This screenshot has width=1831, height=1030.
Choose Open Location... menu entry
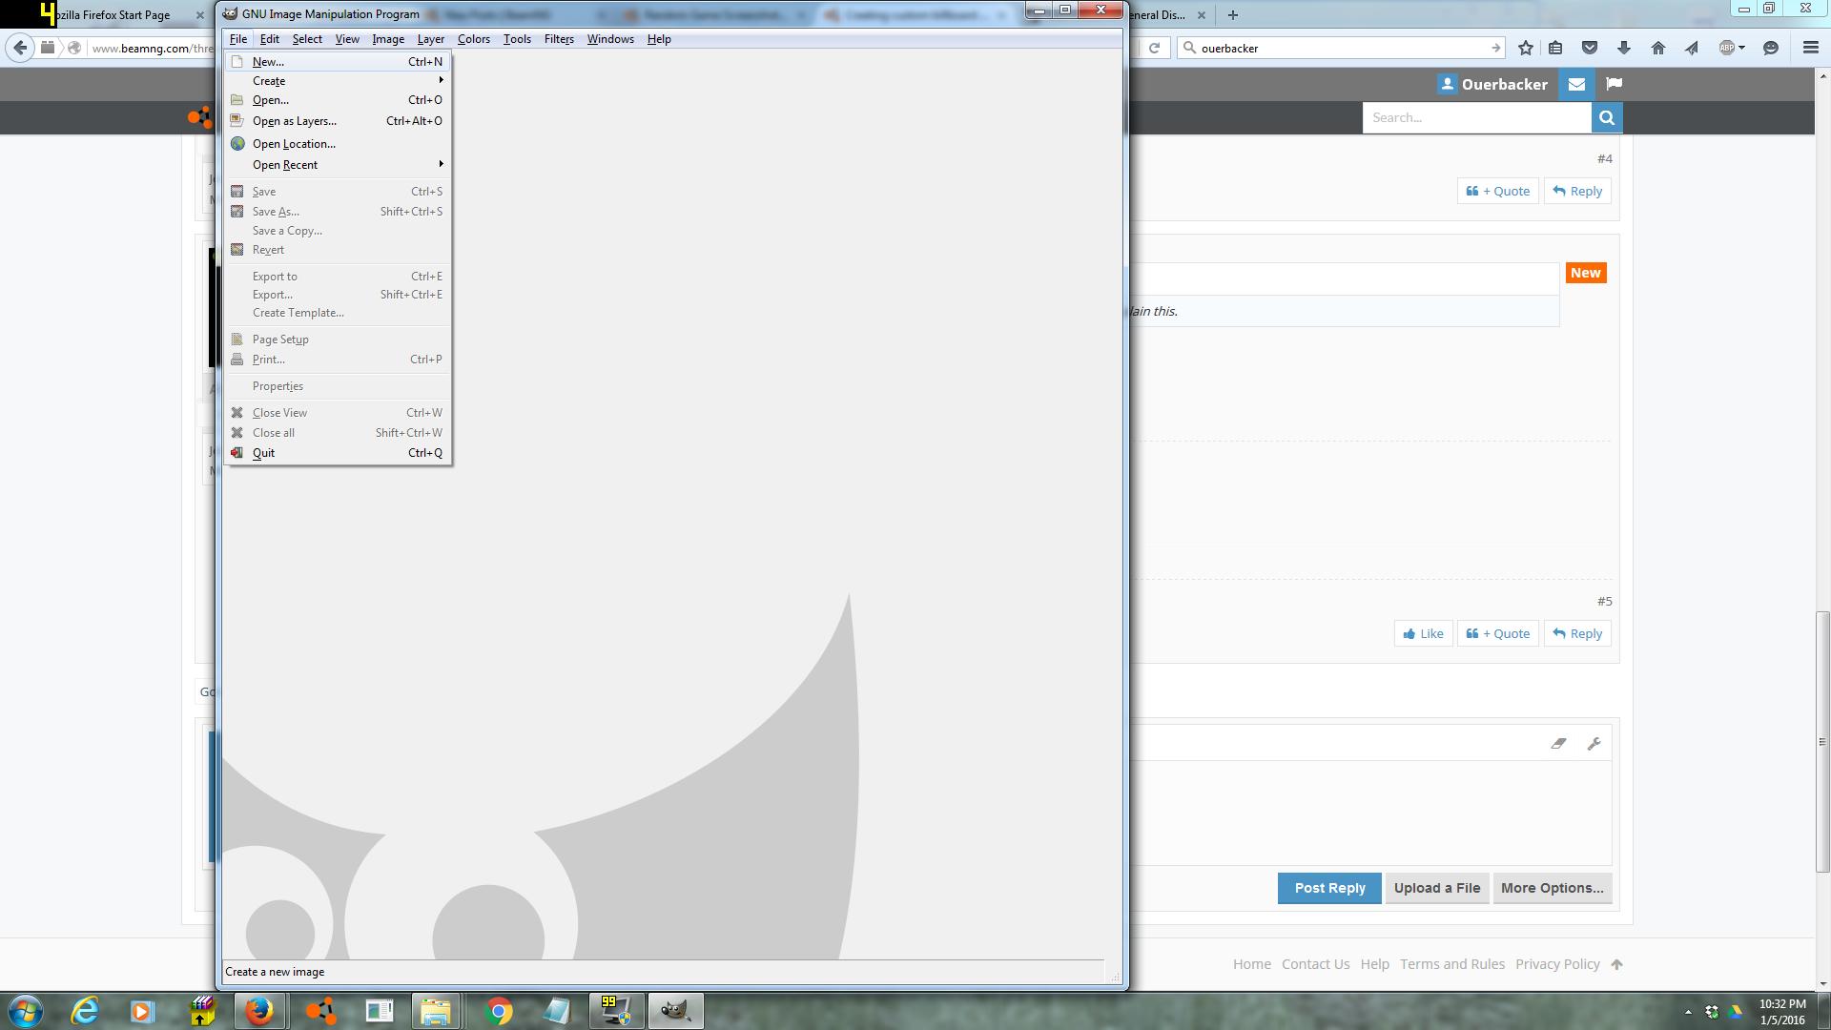coord(338,144)
